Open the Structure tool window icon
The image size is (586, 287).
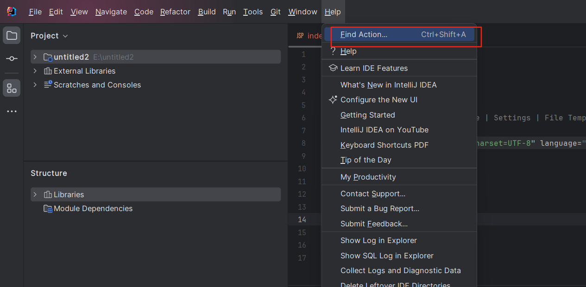point(12,87)
